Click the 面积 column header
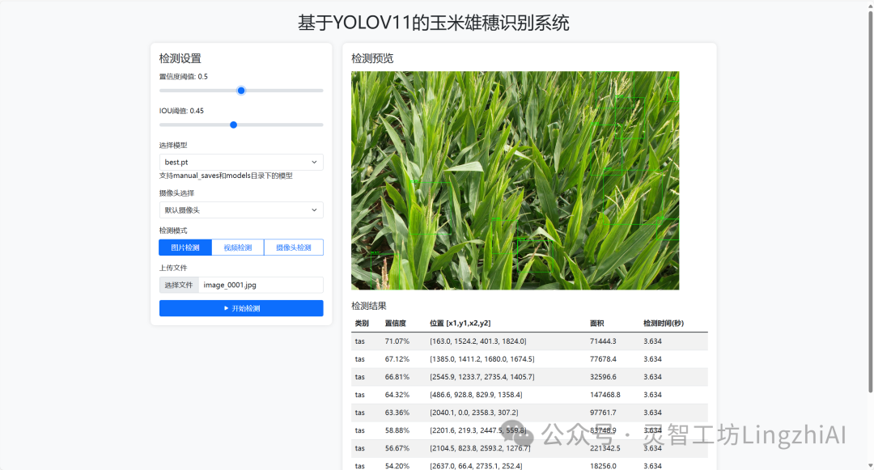The height and width of the screenshot is (470, 874). [597, 323]
